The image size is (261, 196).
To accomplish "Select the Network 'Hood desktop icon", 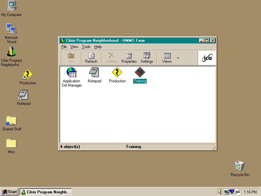I will tap(11, 34).
